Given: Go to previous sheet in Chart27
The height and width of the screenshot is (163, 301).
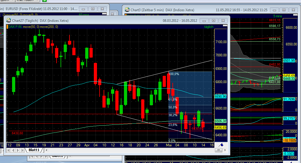Looking at the screenshot, I should pos(13,150).
